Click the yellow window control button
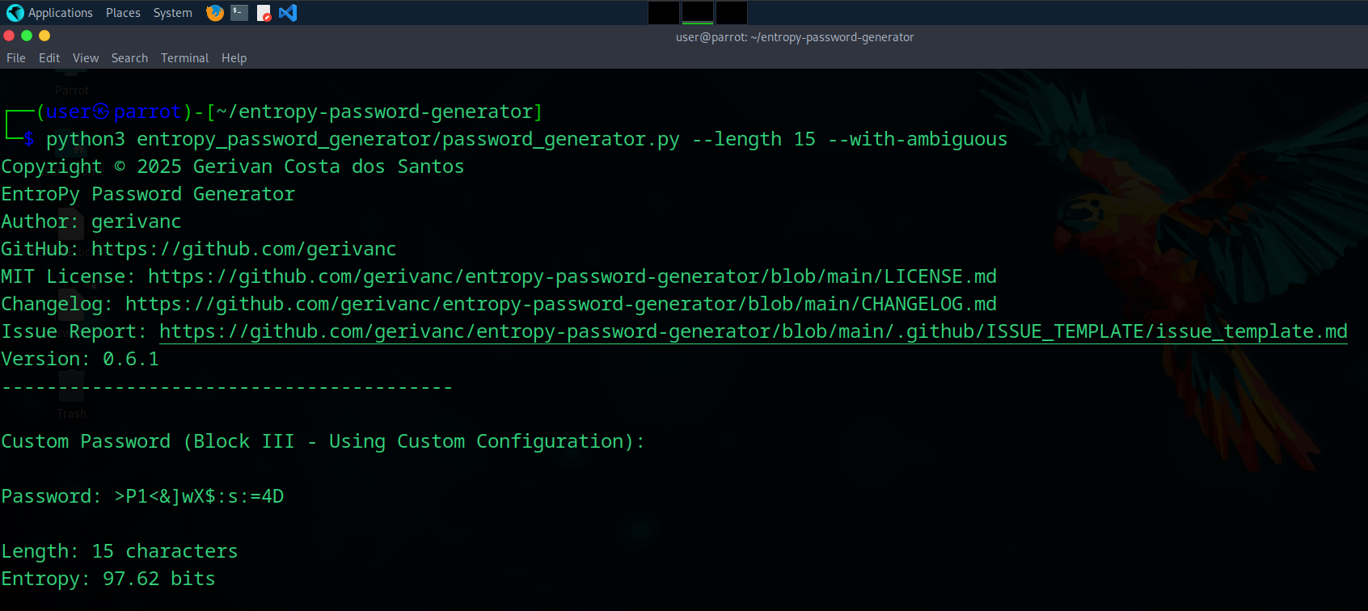This screenshot has width=1368, height=611. [44, 36]
